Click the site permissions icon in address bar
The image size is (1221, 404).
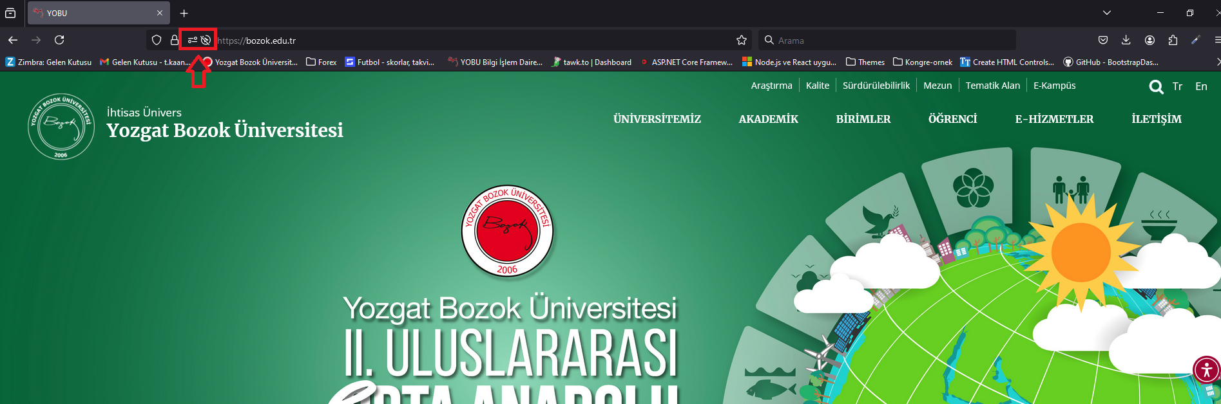192,40
